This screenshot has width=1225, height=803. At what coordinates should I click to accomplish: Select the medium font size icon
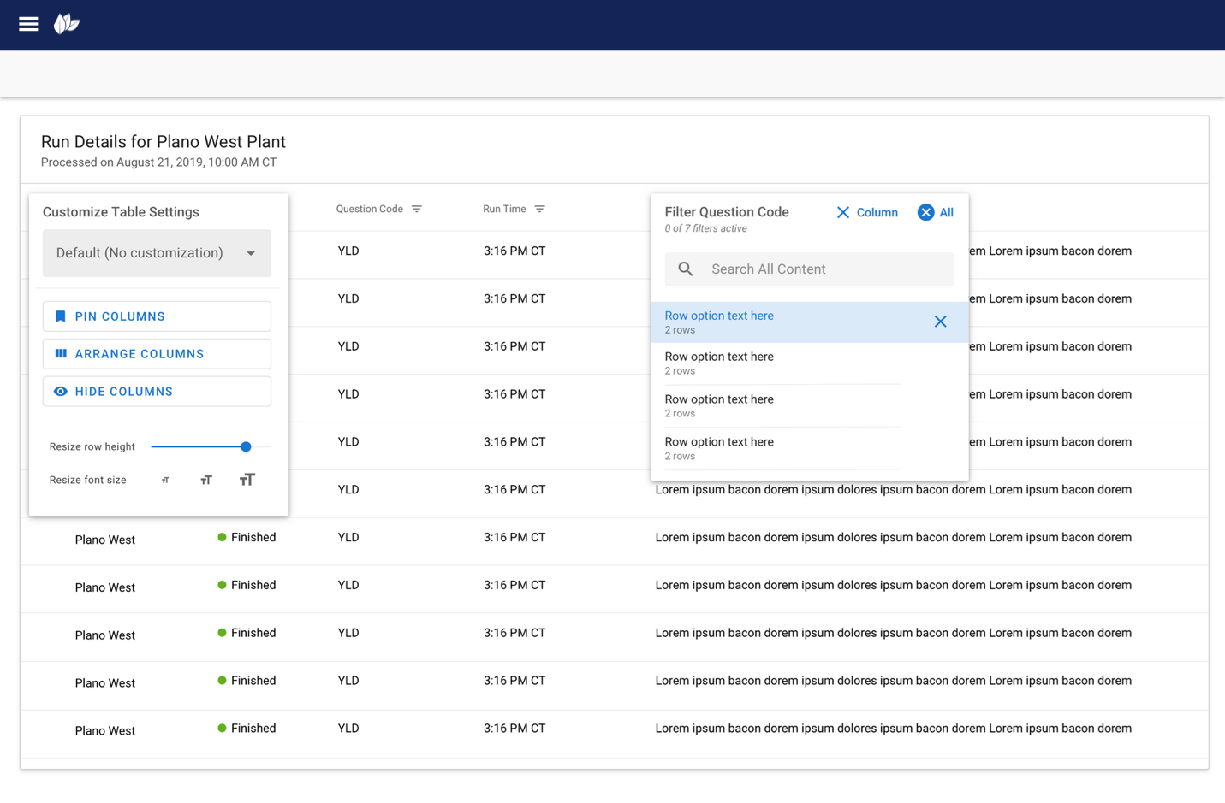(x=206, y=481)
